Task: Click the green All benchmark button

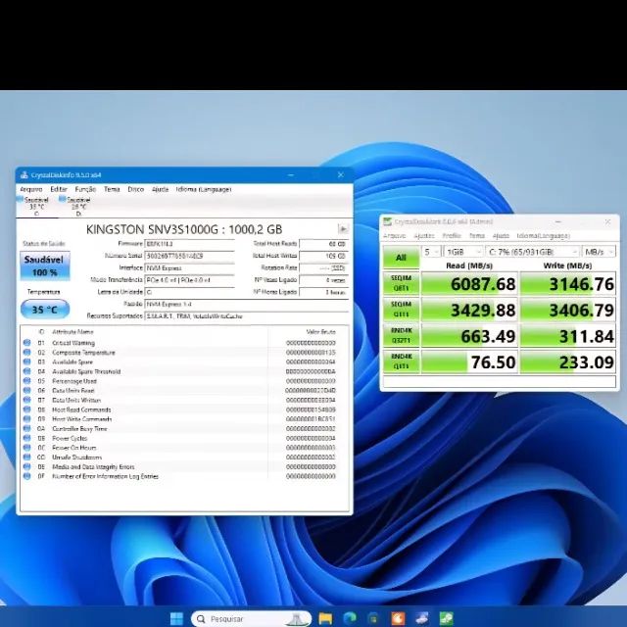Action: [401, 258]
